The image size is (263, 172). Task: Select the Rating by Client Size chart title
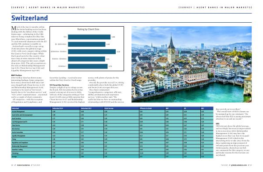pos(88,29)
